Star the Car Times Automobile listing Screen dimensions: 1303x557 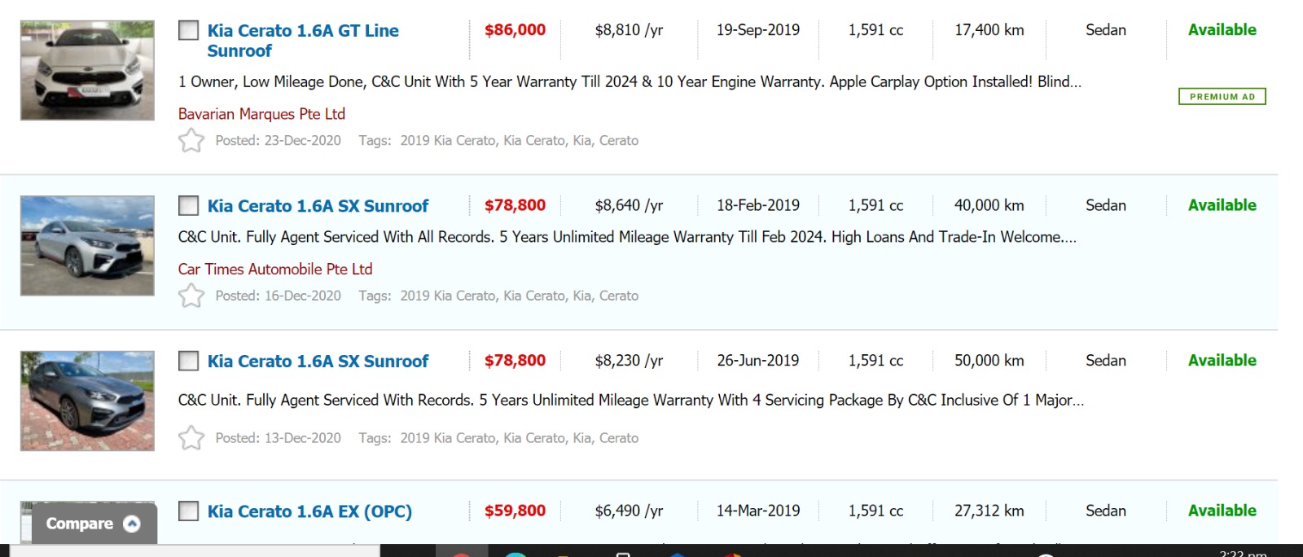[x=191, y=296]
